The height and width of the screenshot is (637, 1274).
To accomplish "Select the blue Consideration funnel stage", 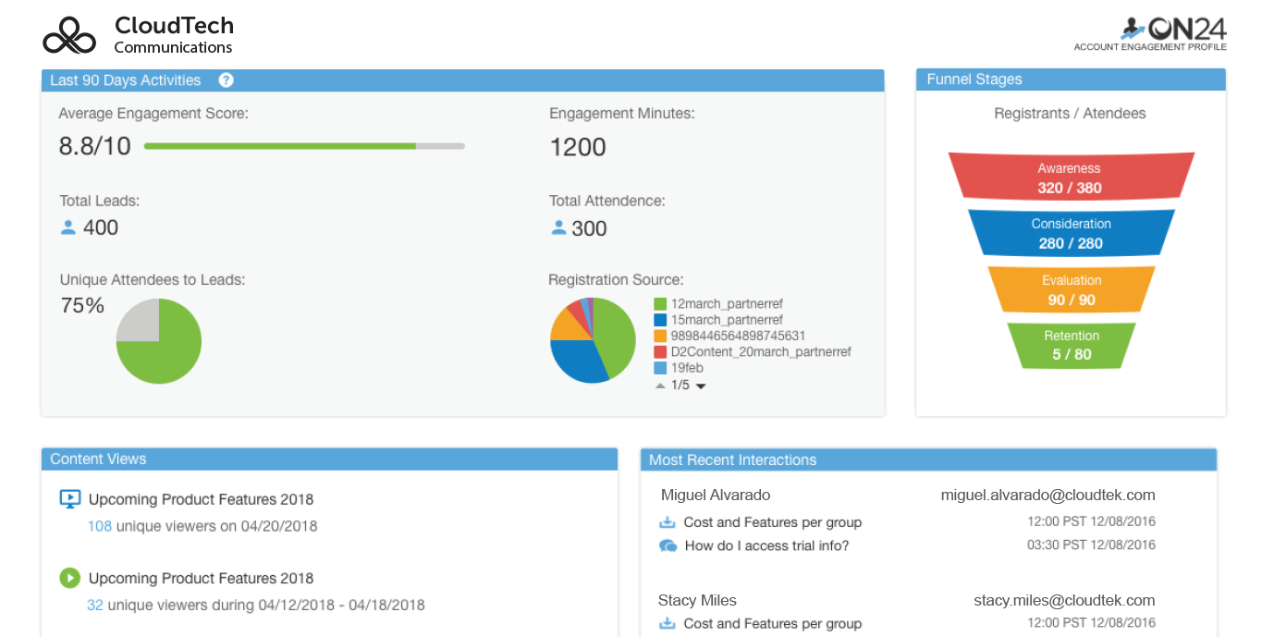I will click(1071, 232).
